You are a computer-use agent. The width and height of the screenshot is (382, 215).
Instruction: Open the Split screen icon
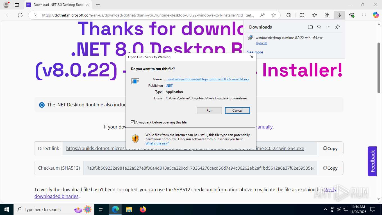coord(302,15)
